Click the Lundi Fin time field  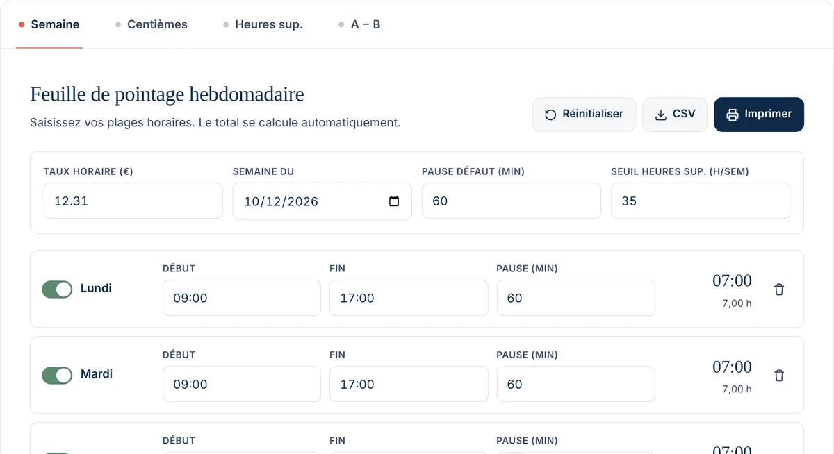point(409,298)
